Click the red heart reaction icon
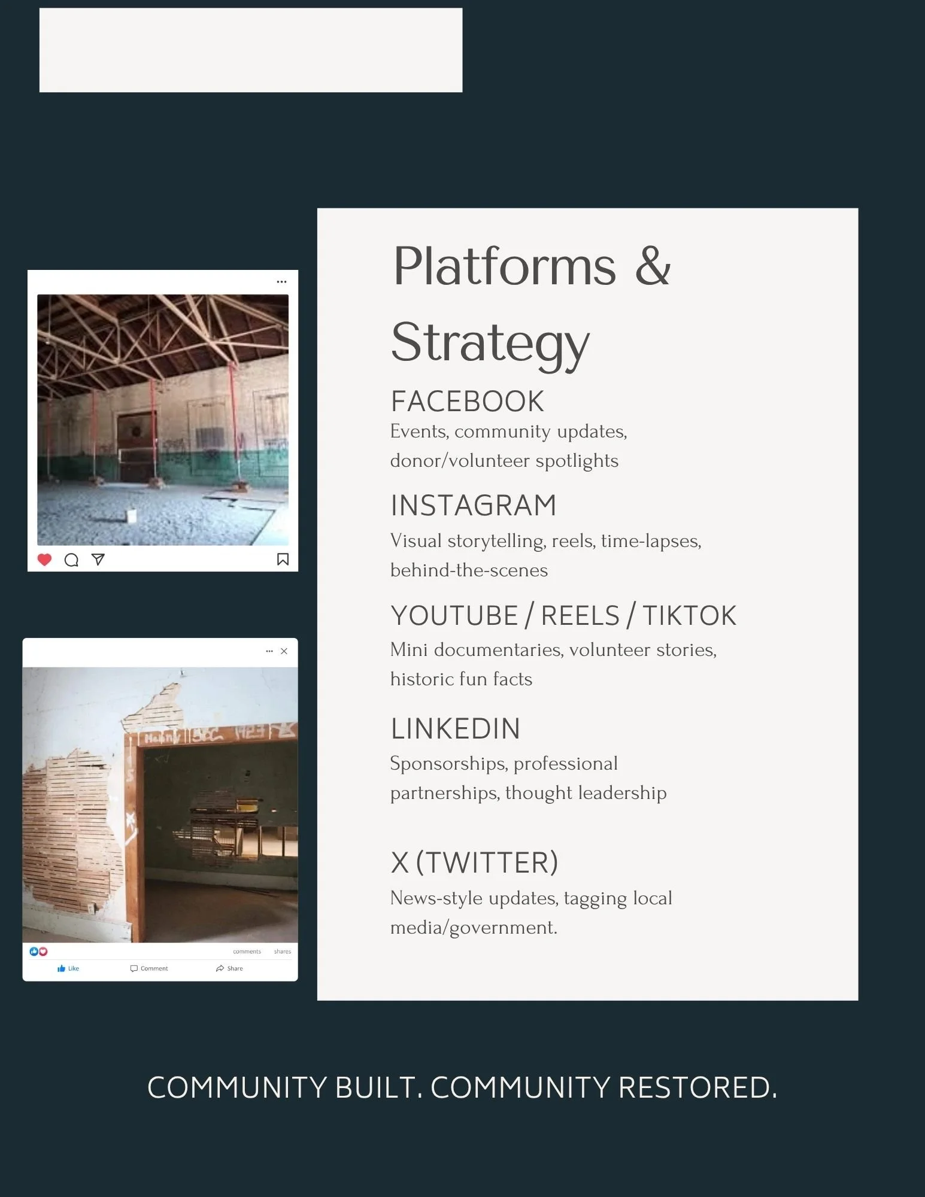The width and height of the screenshot is (925, 1197). 43,952
